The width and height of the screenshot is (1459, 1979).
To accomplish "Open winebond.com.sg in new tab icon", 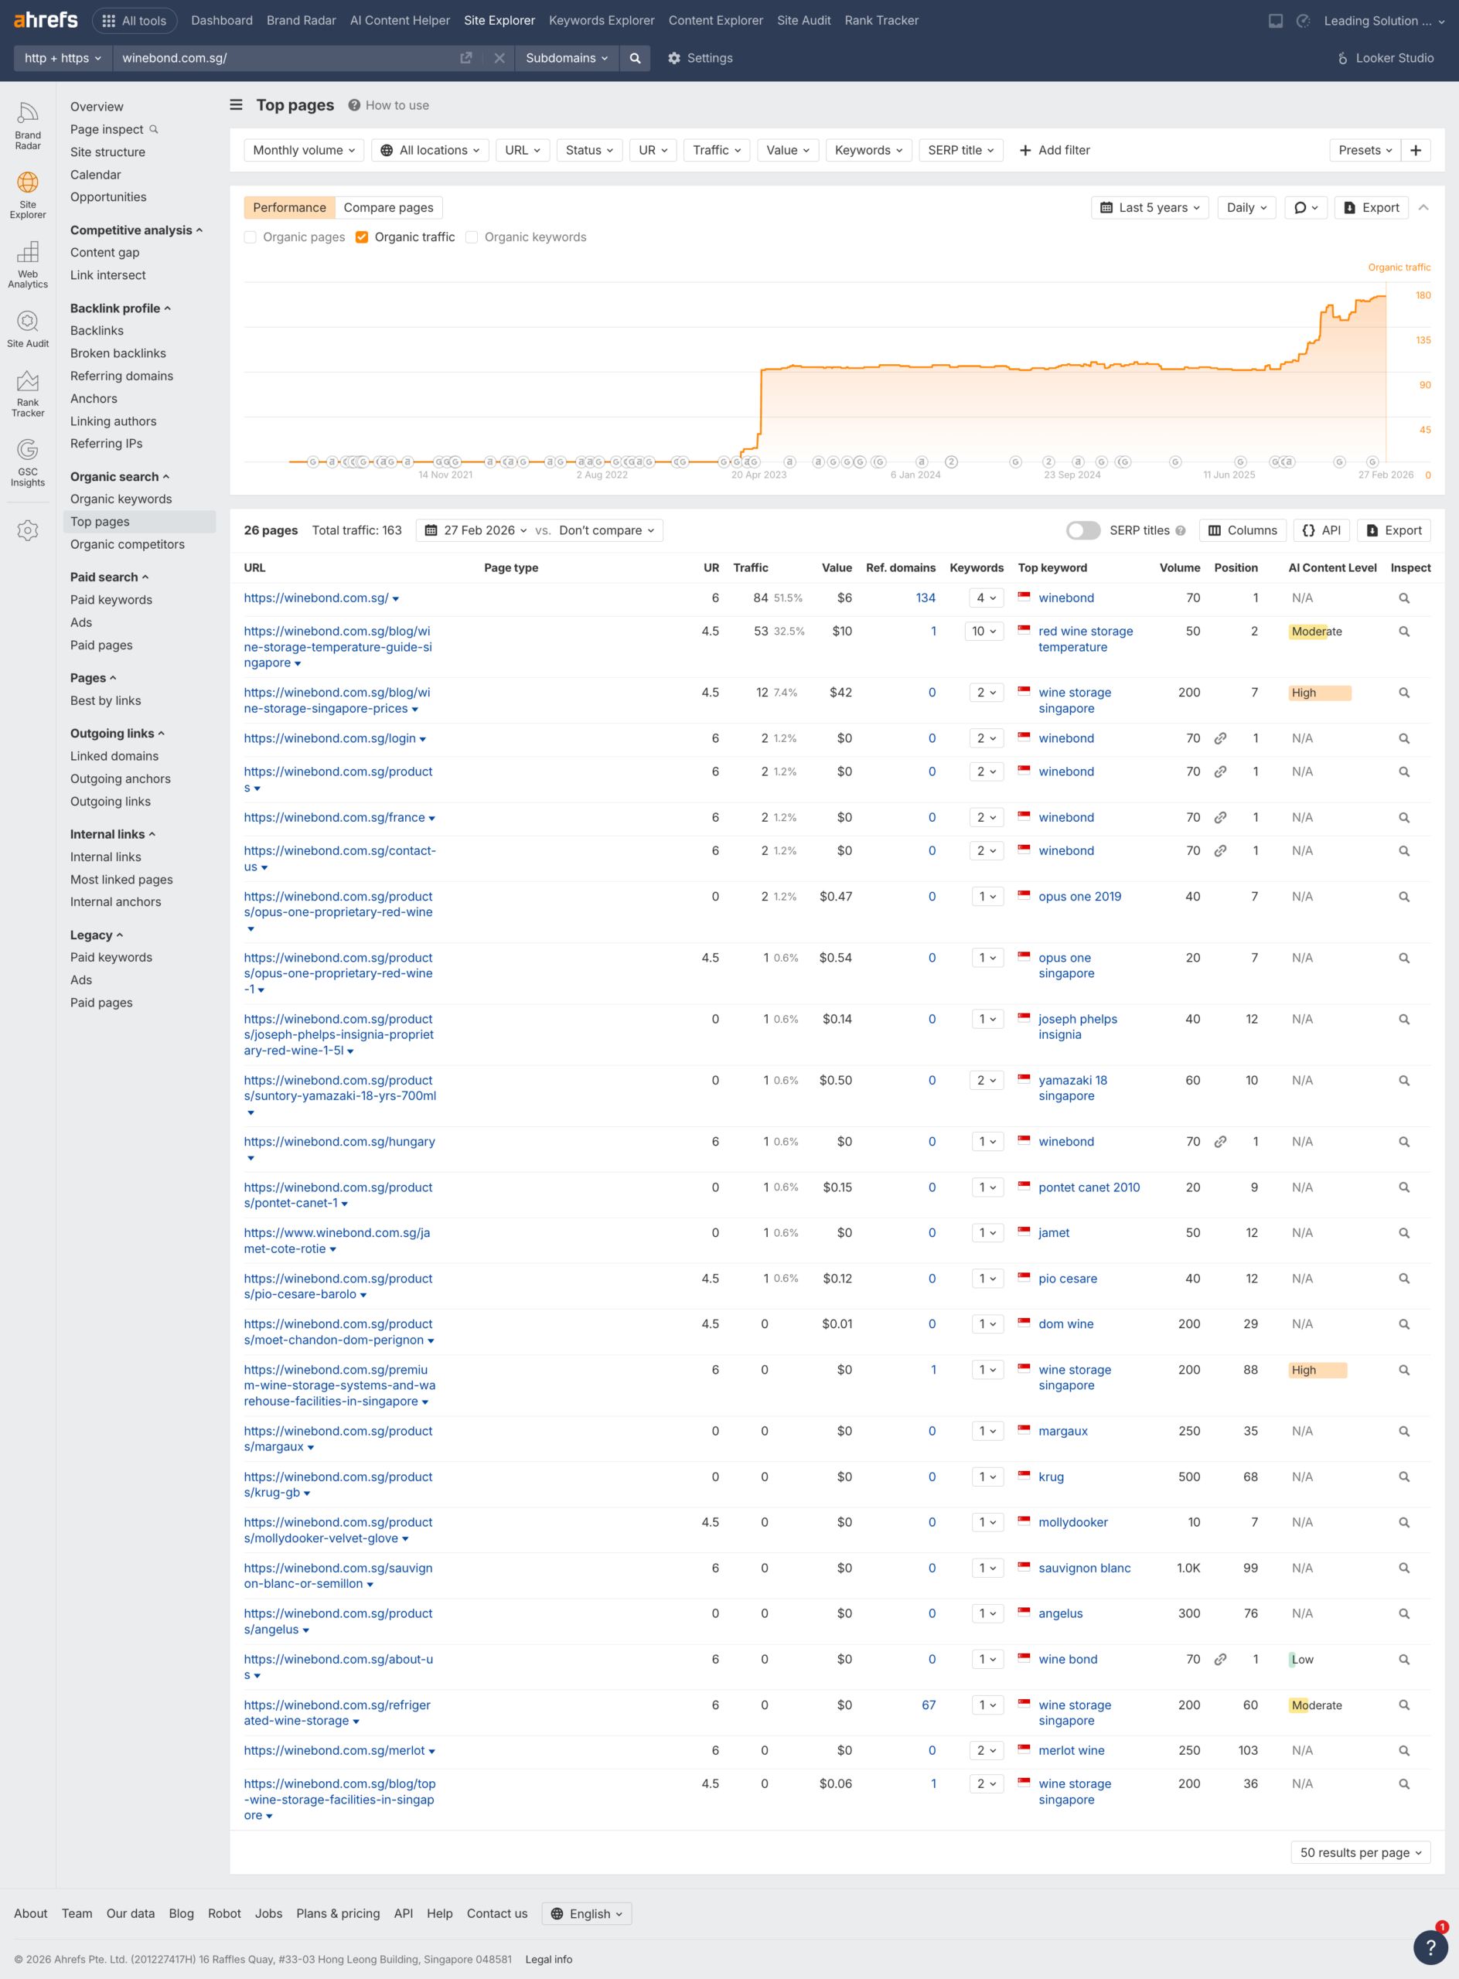I will click(x=465, y=58).
